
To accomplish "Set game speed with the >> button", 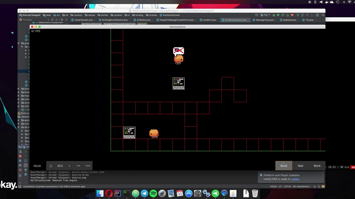I will [x=78, y=166].
